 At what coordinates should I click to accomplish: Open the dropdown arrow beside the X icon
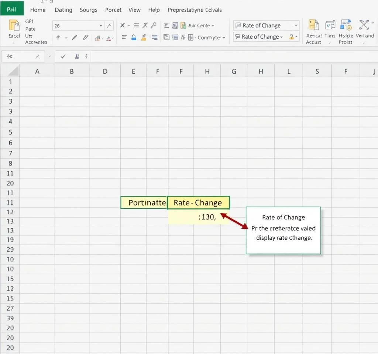[129, 25]
